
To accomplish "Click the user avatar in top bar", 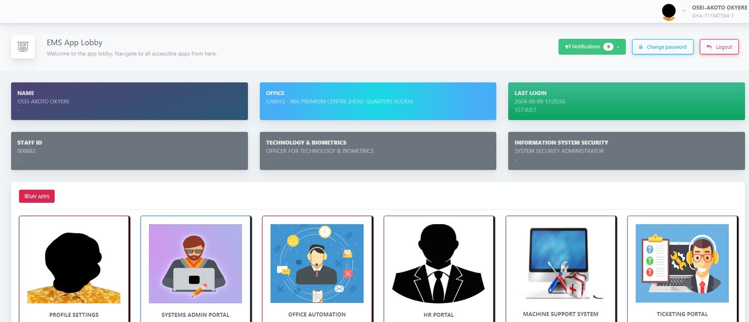I will pos(669,12).
